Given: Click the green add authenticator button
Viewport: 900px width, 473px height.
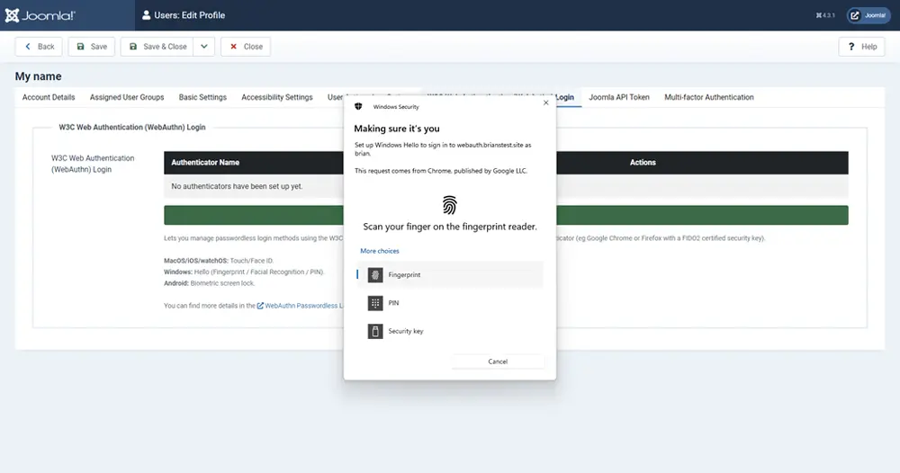Looking at the screenshot, I should point(506,215).
